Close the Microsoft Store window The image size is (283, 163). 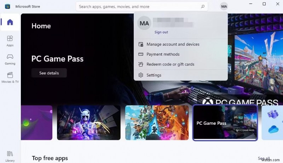pyautogui.click(x=278, y=4)
